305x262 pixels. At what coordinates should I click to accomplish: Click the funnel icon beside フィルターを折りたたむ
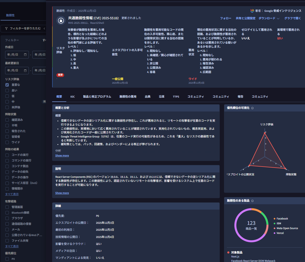6,28
